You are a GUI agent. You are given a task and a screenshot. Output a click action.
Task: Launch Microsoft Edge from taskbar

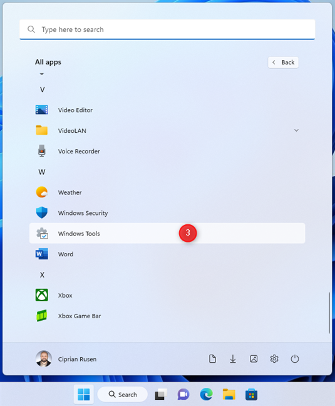206,394
